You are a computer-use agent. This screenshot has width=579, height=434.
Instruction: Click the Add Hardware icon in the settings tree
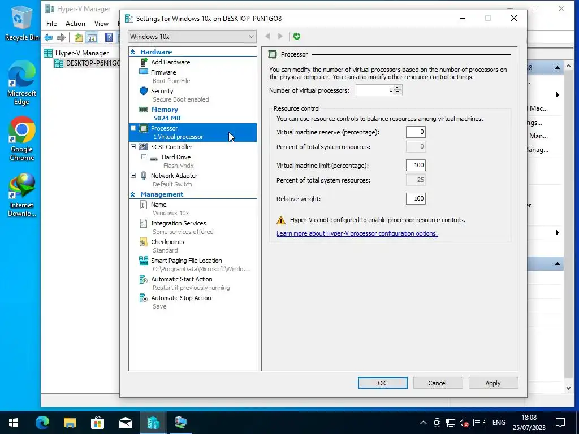pyautogui.click(x=144, y=62)
